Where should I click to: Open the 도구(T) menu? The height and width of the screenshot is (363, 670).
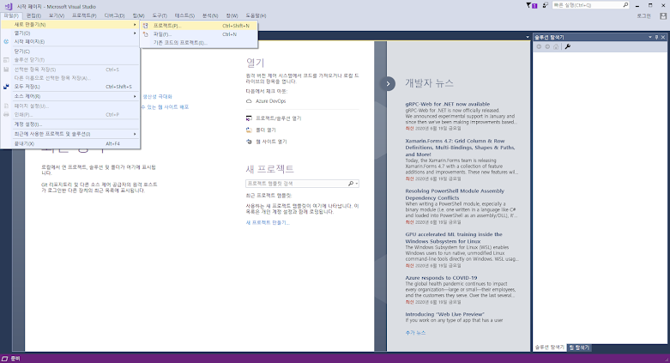[160, 15]
